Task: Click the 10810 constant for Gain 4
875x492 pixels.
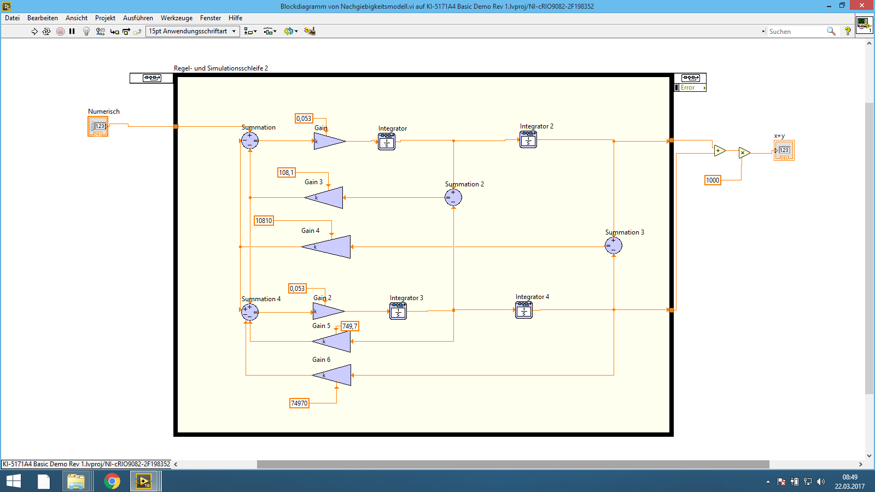Action: click(264, 221)
